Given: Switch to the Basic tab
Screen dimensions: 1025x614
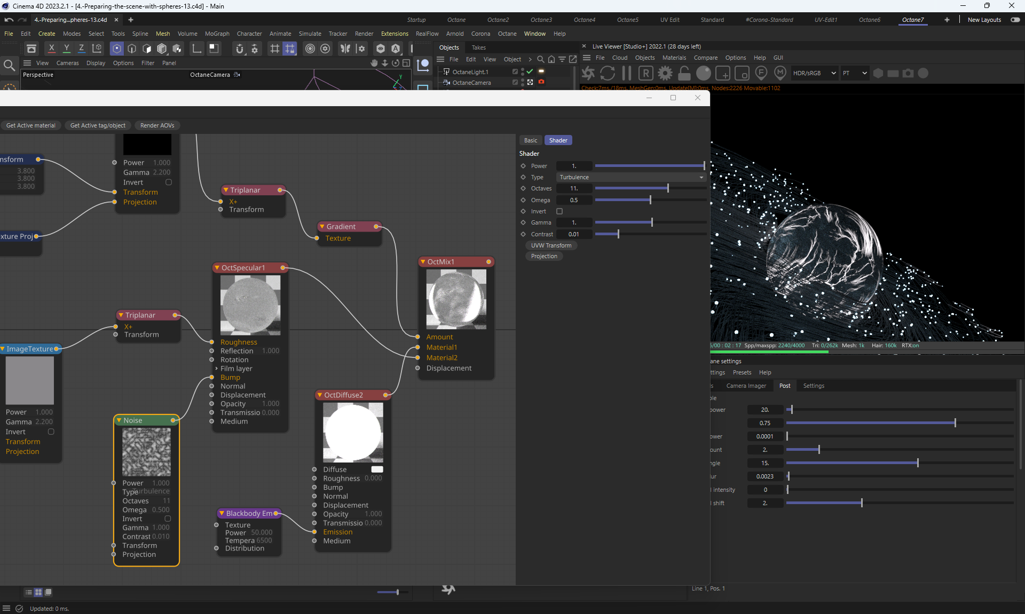Looking at the screenshot, I should tap(531, 140).
